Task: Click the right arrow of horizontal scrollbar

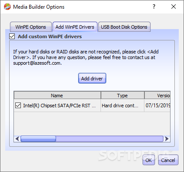Action: click(167, 139)
